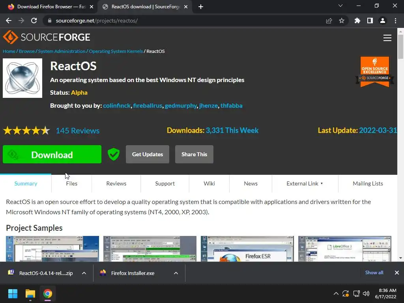The image size is (404, 303).
Task: Click the Get Updates button
Action: click(148, 154)
